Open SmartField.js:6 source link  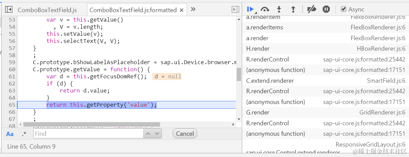pyautogui.click(x=386, y=81)
